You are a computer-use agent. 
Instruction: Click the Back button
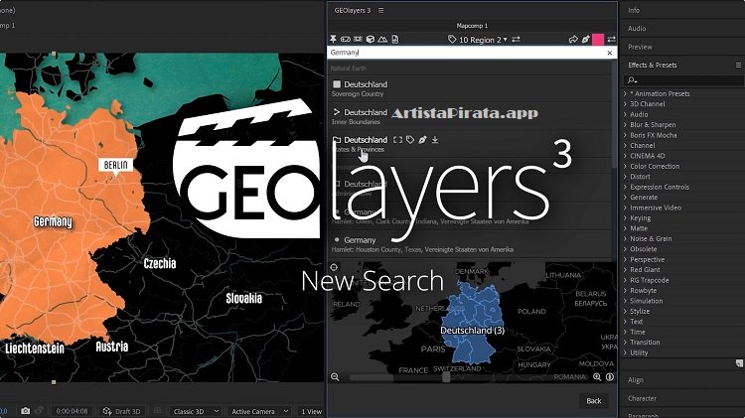point(594,401)
